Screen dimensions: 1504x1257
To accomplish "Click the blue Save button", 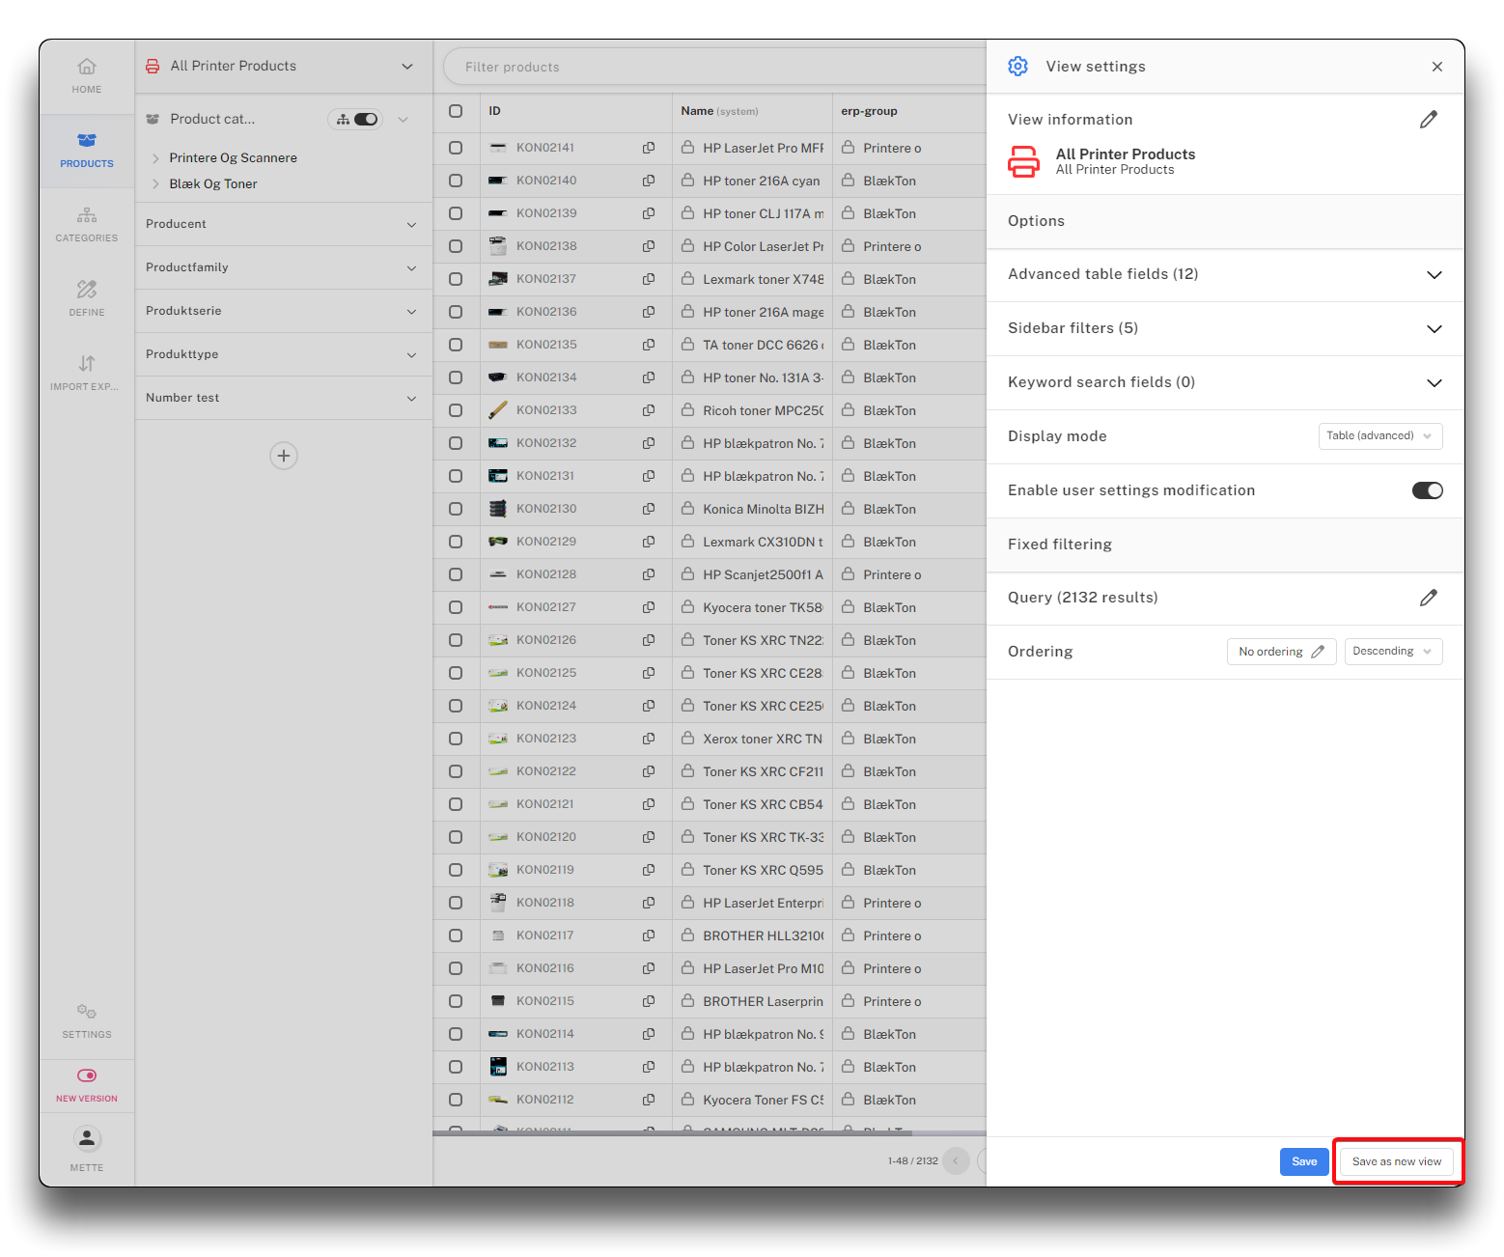I will tap(1304, 1161).
